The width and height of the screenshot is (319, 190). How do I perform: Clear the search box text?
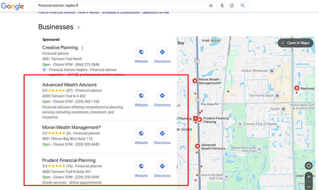[211, 6]
